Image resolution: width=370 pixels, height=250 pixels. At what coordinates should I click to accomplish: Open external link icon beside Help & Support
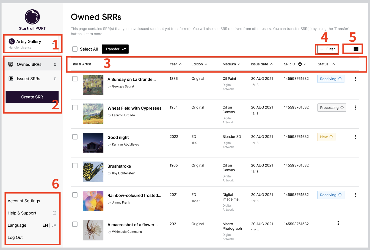point(54,213)
